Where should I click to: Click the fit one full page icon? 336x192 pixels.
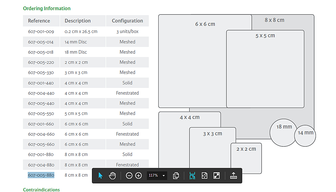pyautogui.click(x=204, y=176)
